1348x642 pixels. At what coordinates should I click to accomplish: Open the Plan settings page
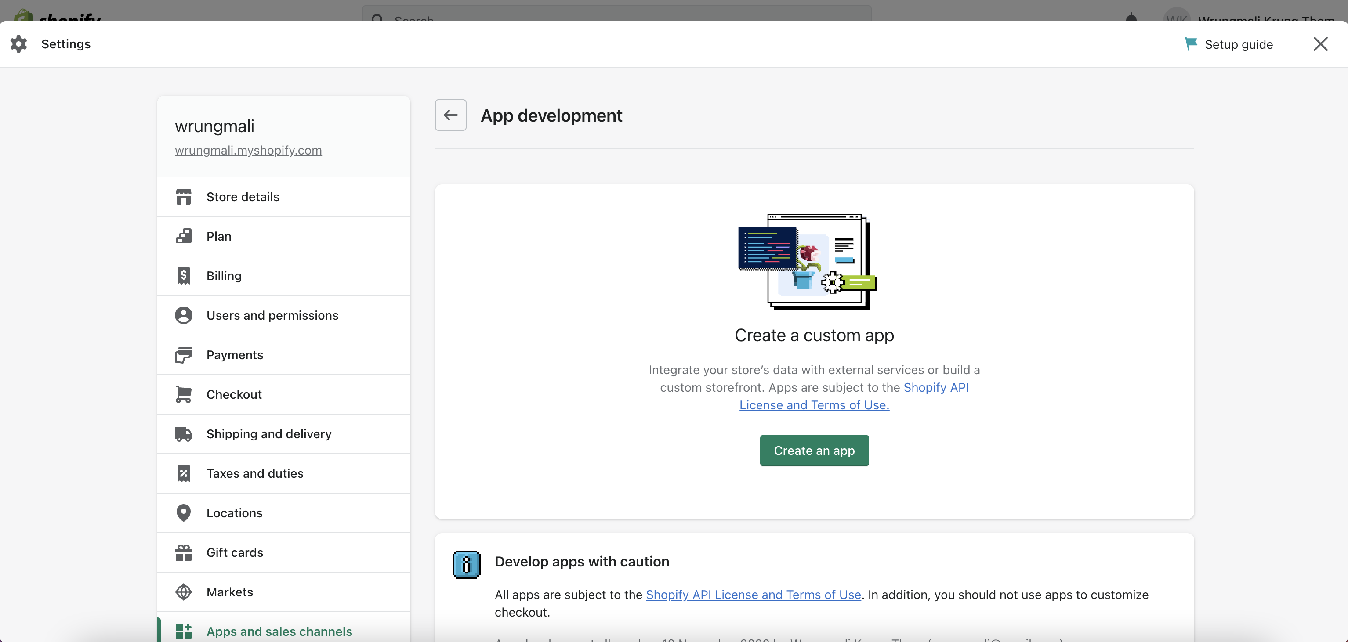pyautogui.click(x=284, y=236)
